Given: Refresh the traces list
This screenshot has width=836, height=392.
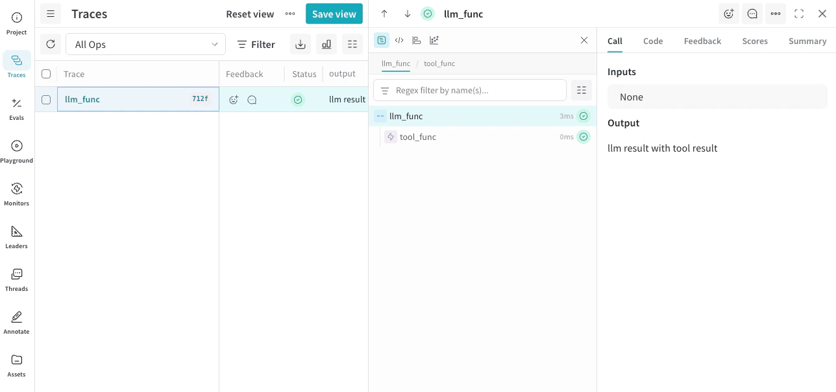Looking at the screenshot, I should point(51,44).
